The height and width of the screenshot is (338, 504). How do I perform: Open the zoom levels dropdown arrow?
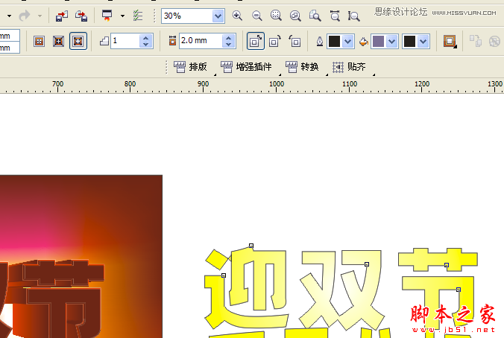218,16
